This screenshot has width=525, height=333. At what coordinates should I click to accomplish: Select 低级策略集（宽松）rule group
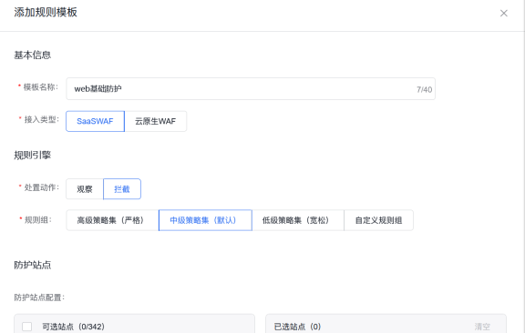pyautogui.click(x=298, y=220)
